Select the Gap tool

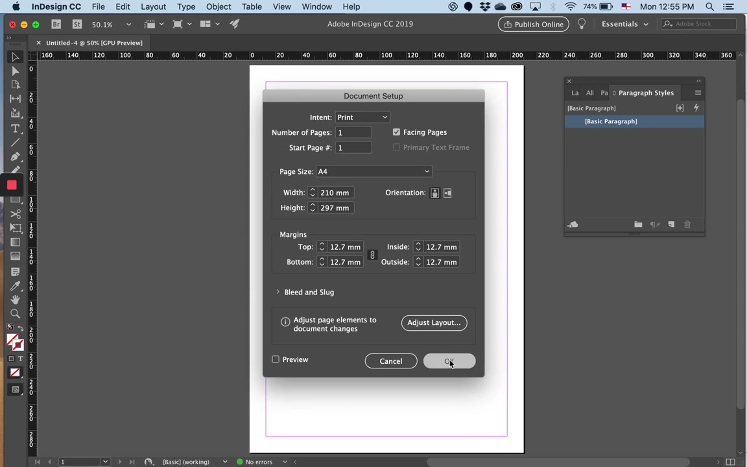(x=15, y=99)
